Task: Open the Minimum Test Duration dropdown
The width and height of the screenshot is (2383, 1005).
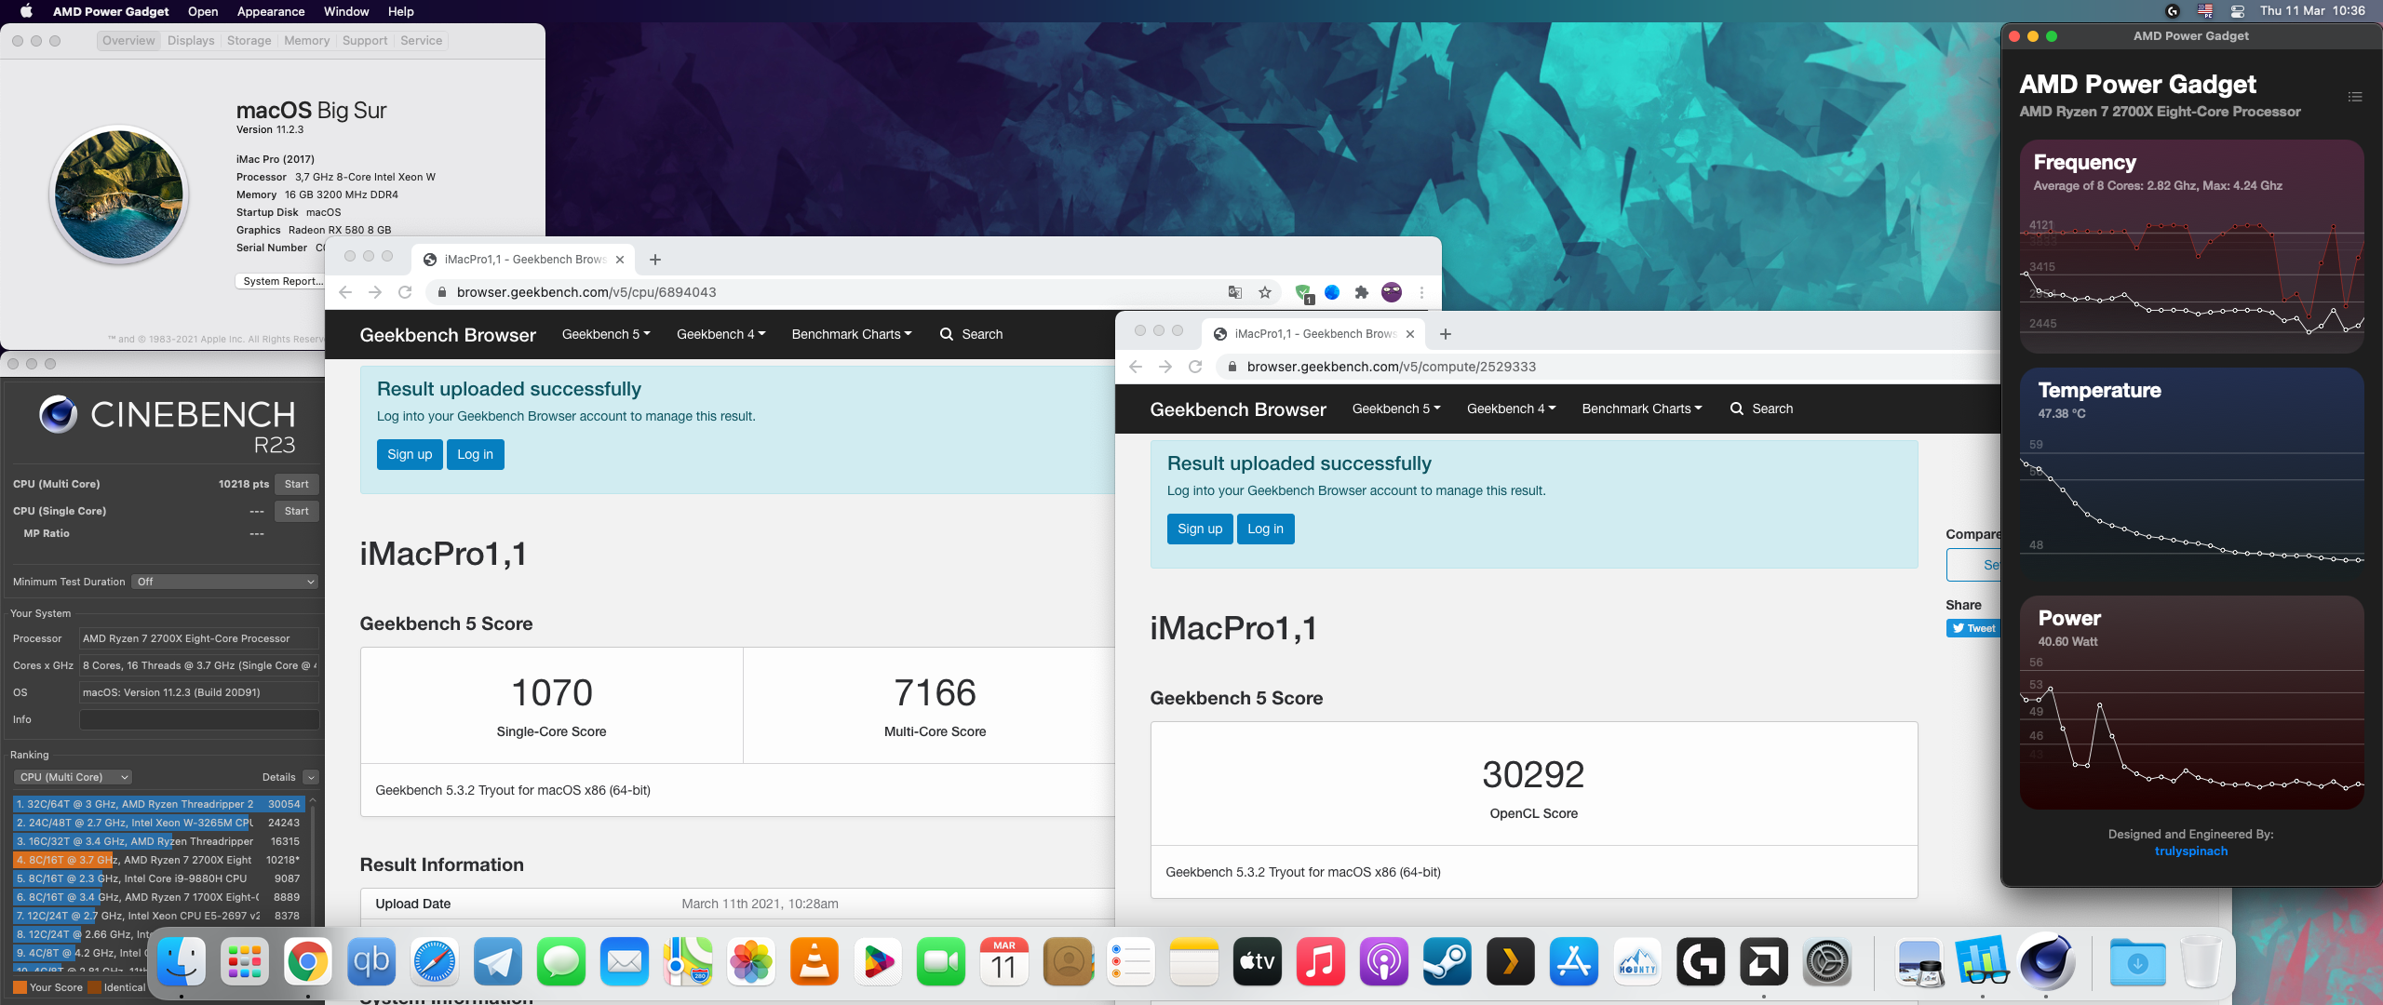Action: coord(224,582)
